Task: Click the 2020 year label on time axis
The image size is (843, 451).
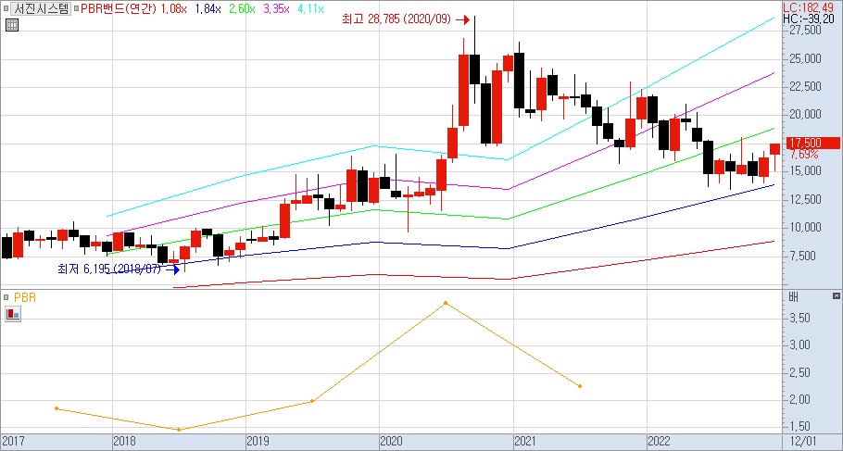Action: 391,442
